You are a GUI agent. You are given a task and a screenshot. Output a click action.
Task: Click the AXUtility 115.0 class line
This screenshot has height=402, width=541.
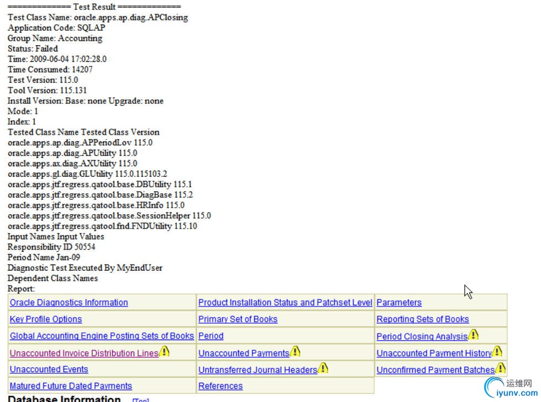coord(72,163)
